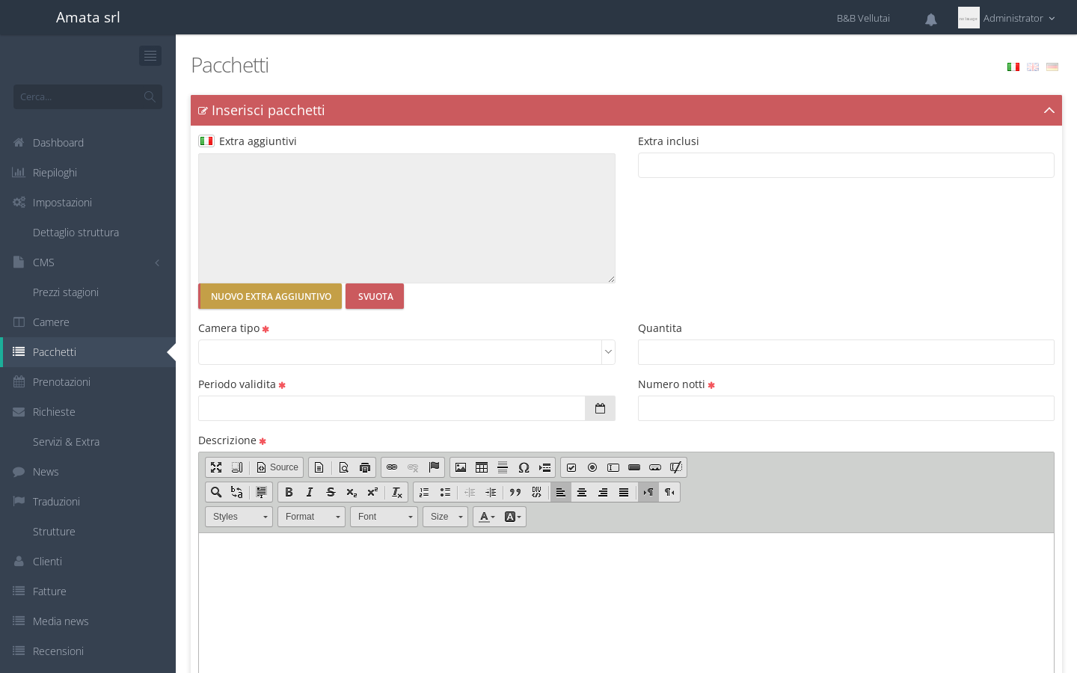Maximize the rich text editor
1077x673 pixels.
(216, 467)
